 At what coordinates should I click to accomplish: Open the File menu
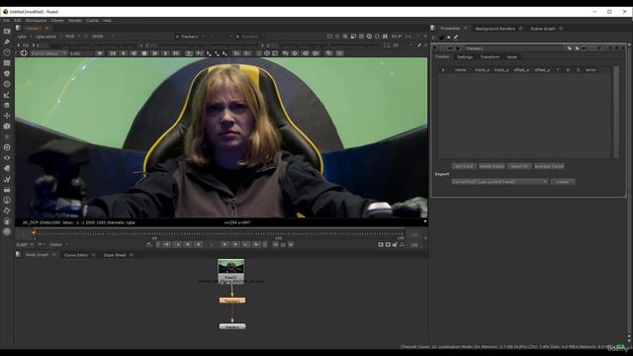pyautogui.click(x=6, y=20)
